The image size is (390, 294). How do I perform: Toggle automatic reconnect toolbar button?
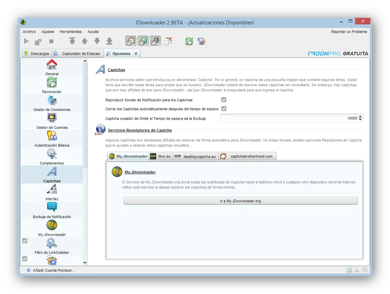(143, 41)
